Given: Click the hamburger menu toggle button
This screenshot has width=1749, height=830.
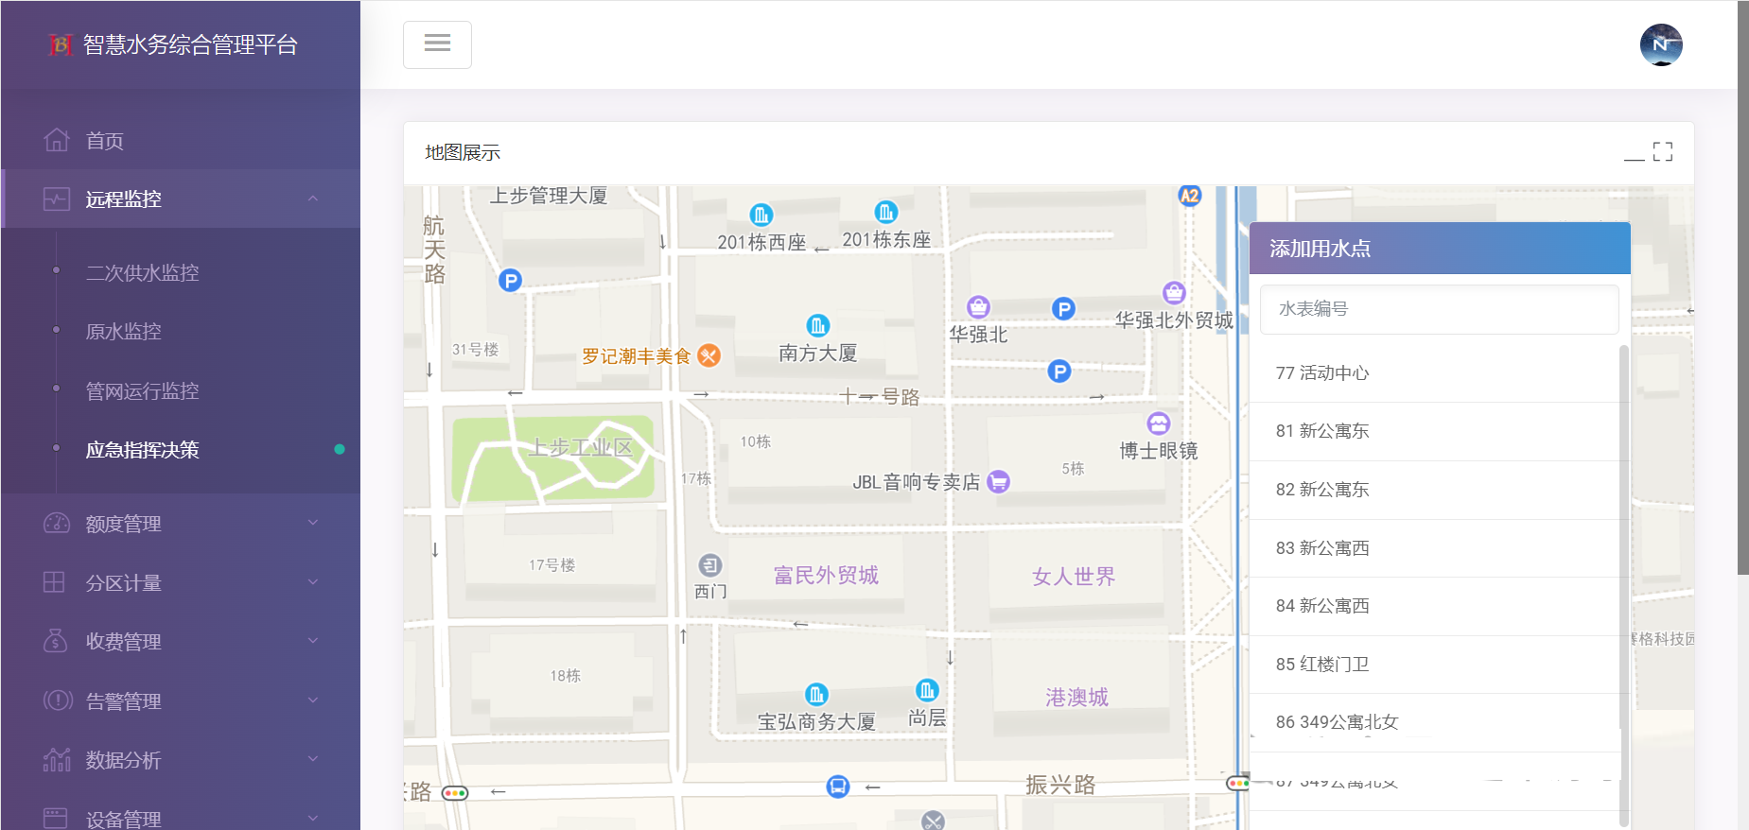Looking at the screenshot, I should tap(437, 44).
